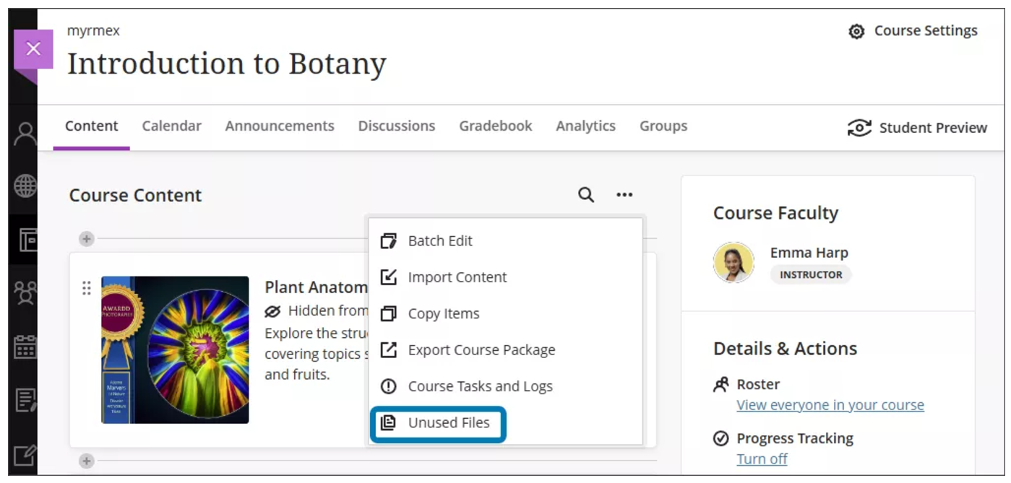Open the three-dot more options menu
The width and height of the screenshot is (1011, 483).
pos(624,195)
